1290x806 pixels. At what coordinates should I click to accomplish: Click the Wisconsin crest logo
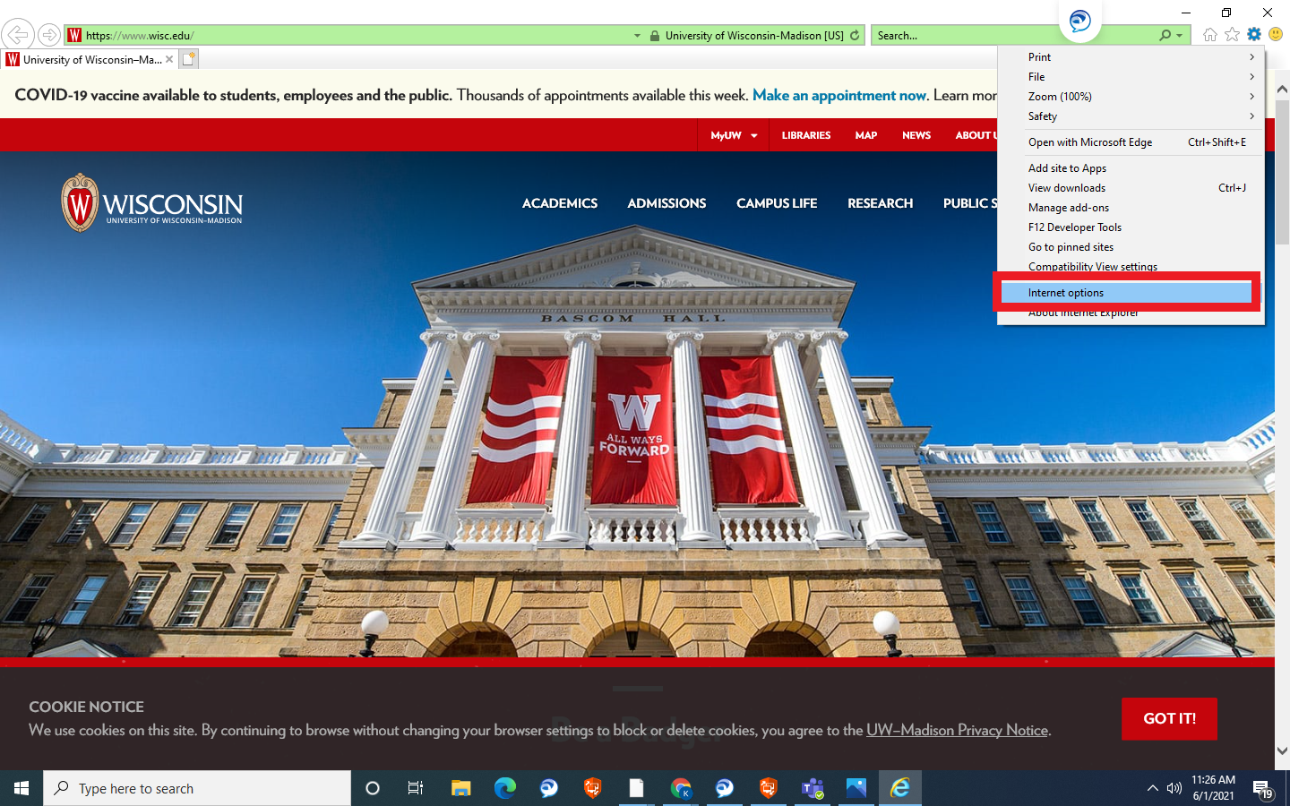click(80, 203)
